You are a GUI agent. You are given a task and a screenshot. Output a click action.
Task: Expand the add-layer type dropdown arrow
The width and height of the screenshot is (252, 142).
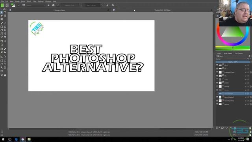219,128
